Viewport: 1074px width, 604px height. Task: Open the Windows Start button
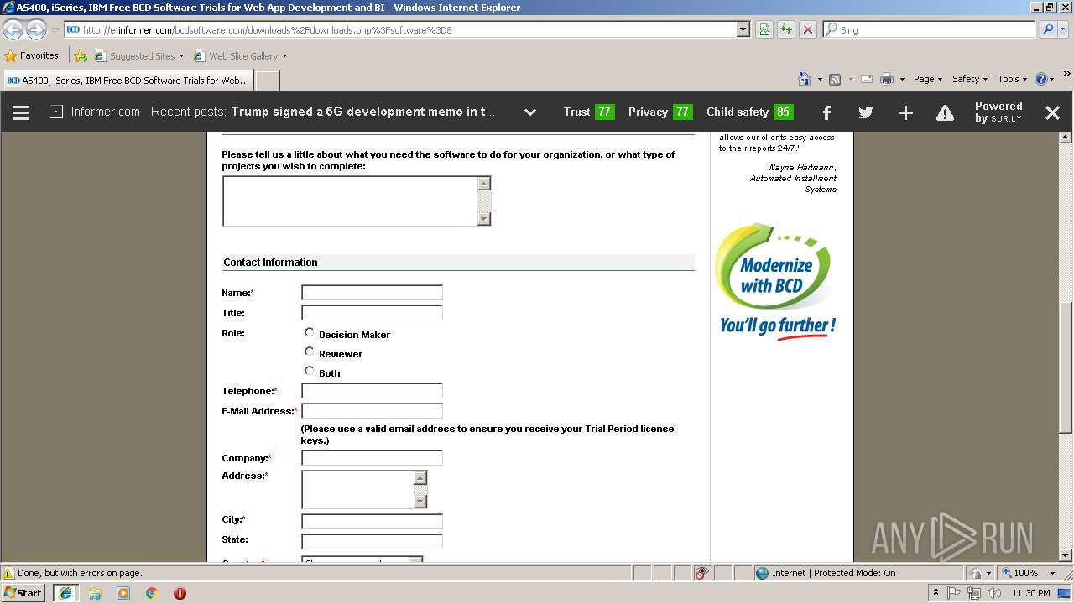(x=23, y=592)
